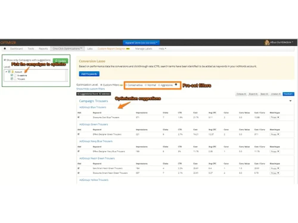Open the AdGroup: Blue Trousers link
This screenshot has width=298, height=223.
(92, 107)
